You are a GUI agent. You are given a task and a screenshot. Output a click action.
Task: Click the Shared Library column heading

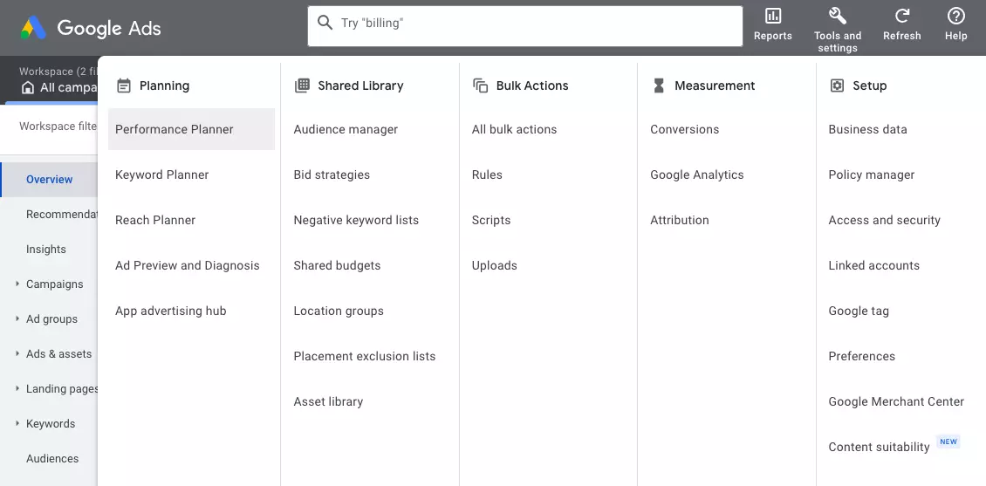tap(360, 86)
